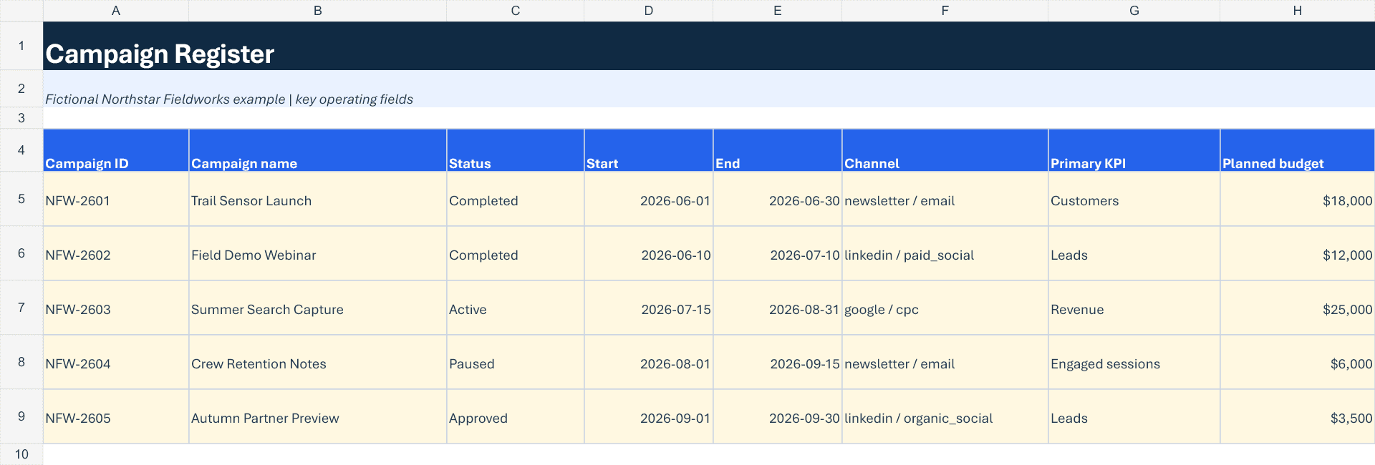The image size is (1375, 465).
Task: Click the linkedin / paid_social cell
Action: [x=945, y=254]
